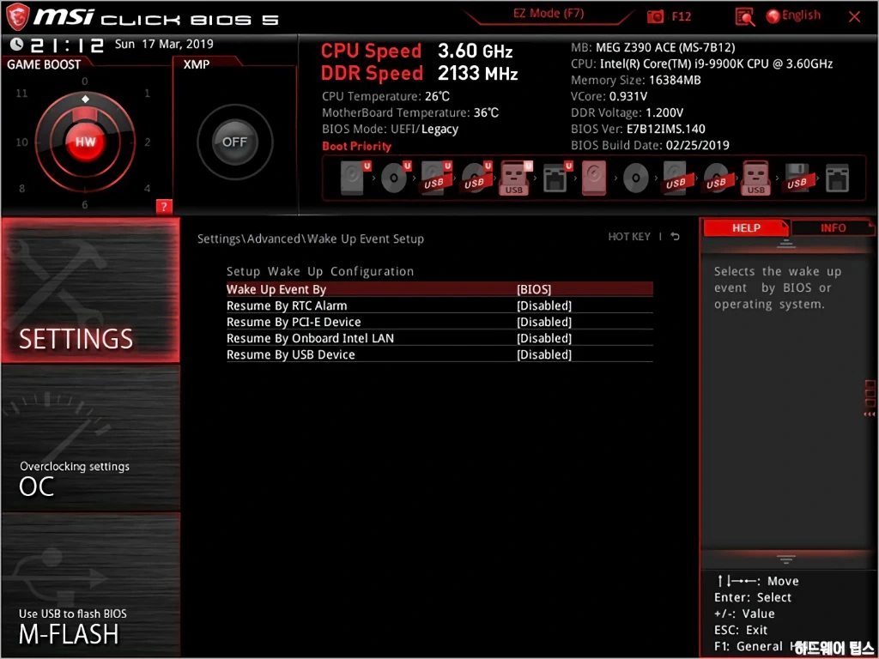879x659 pixels.
Task: Click the DDR Speed 2133 MHz readout
Action: point(419,74)
